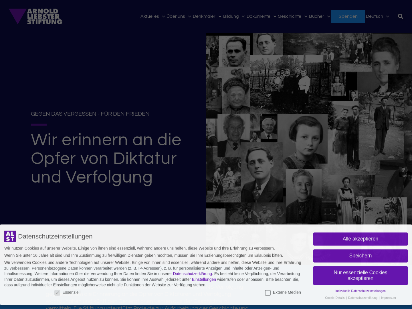Expand the Dokumente menu chevron

pyautogui.click(x=275, y=17)
